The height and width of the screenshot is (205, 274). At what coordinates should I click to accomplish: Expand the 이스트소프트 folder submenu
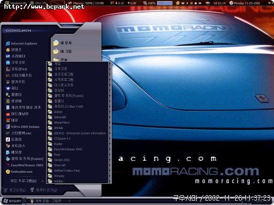click(x=78, y=85)
